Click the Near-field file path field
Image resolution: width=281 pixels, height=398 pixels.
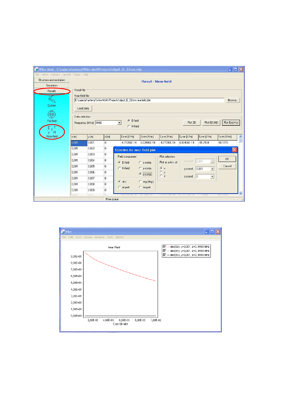pos(149,100)
